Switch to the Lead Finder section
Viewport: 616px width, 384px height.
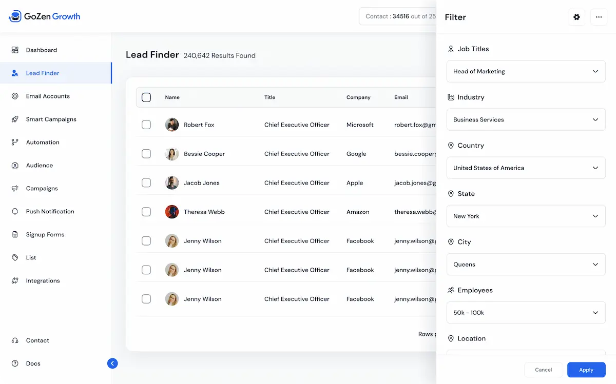coord(43,73)
